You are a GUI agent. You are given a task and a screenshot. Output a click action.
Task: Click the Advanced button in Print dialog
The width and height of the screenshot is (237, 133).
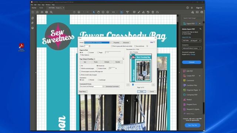tap(126, 43)
